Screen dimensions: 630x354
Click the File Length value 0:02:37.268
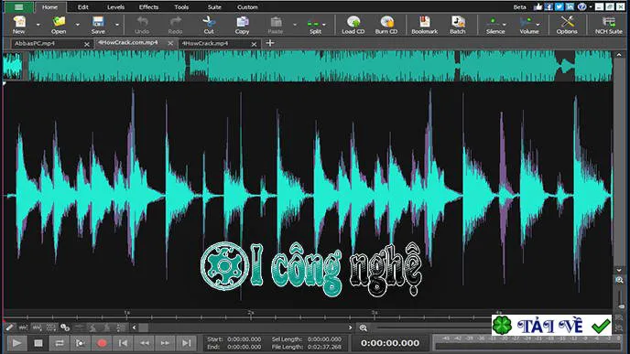(x=324, y=347)
